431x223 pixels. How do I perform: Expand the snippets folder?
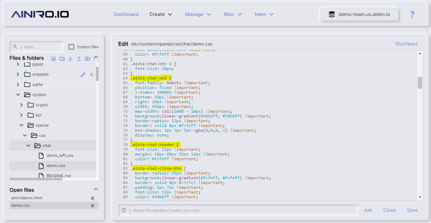(x=18, y=74)
